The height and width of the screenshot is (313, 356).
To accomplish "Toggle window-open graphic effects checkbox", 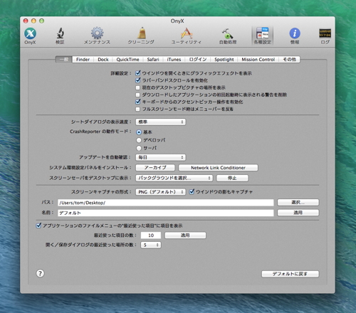I will click(x=138, y=73).
